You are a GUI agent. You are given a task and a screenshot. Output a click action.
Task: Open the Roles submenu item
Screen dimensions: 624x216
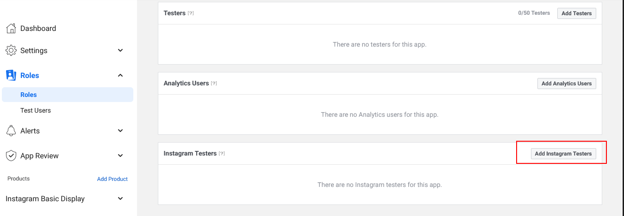(x=29, y=95)
